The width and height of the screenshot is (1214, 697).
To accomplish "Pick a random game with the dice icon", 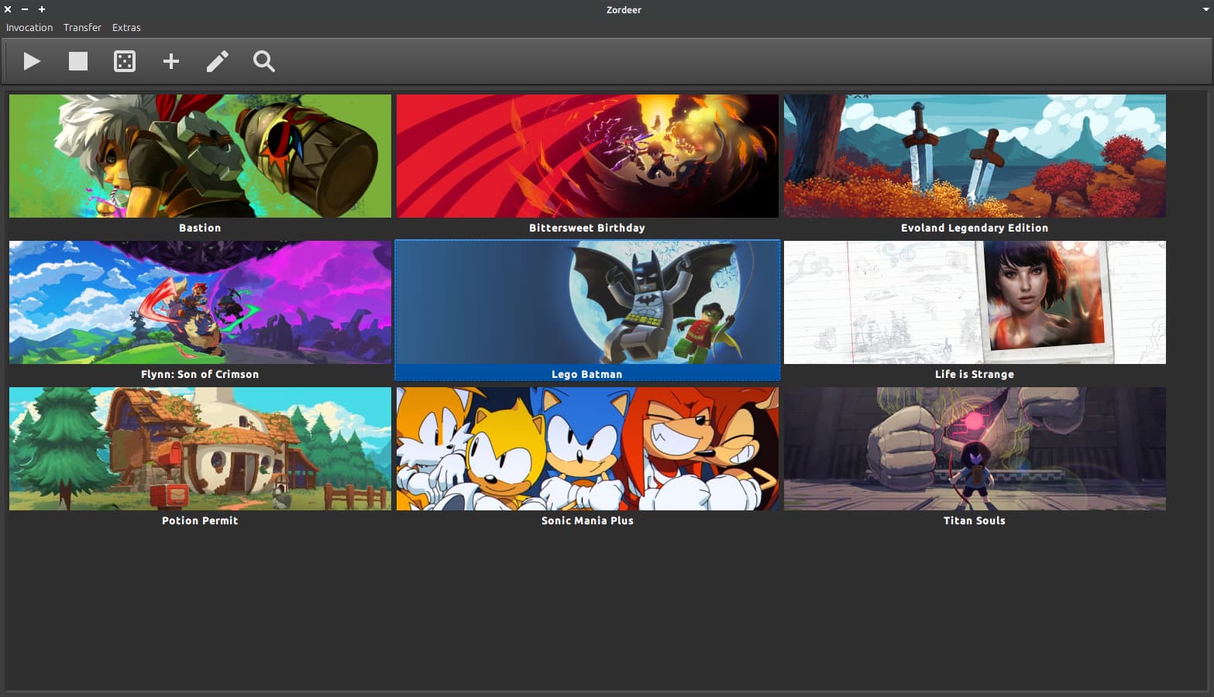I will tap(125, 61).
